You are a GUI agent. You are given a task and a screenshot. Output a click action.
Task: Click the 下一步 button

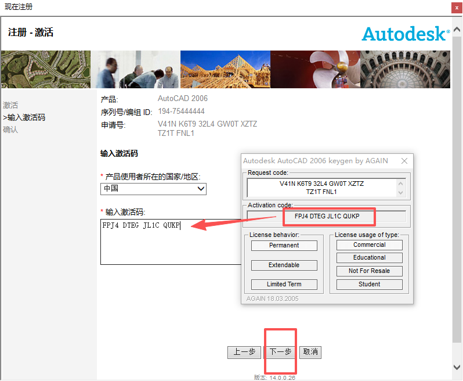coord(281,352)
